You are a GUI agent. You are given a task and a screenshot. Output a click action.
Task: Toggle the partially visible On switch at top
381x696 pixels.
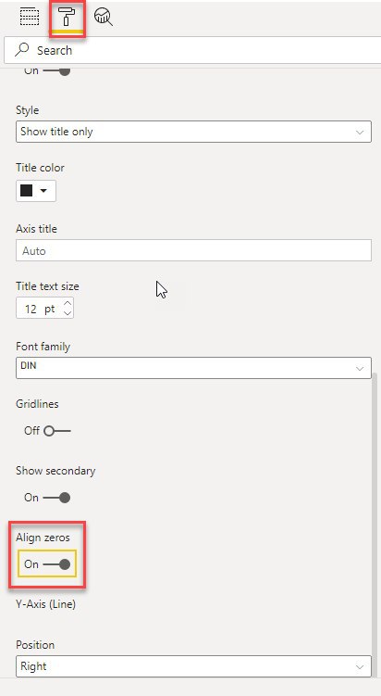pyautogui.click(x=56, y=70)
